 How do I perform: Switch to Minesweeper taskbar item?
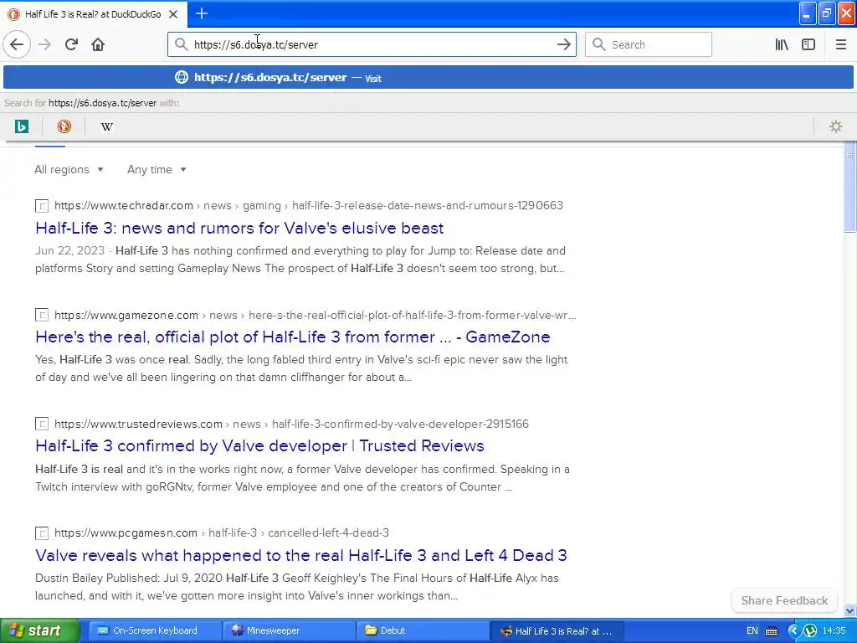[289, 631]
